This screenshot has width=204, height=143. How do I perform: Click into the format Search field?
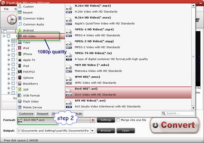click(x=178, y=113)
